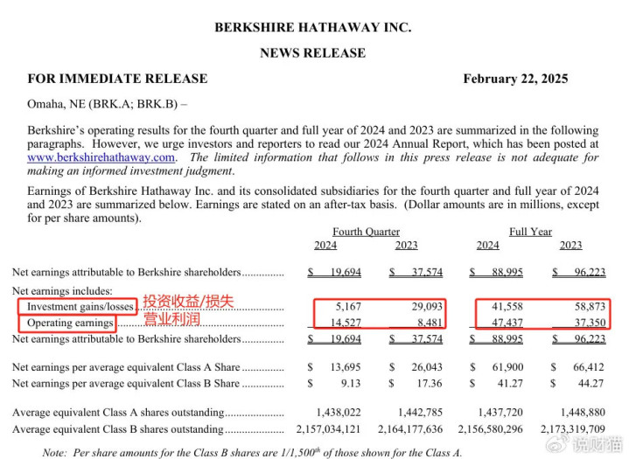Click the Full Year column header

[x=530, y=232]
